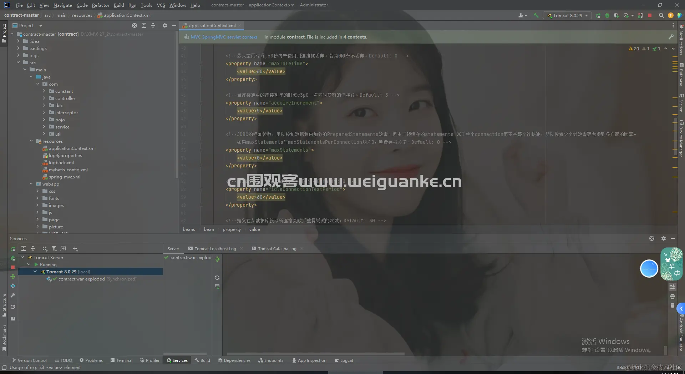Toggle the Bookmarks tool window stripe button

(4, 338)
